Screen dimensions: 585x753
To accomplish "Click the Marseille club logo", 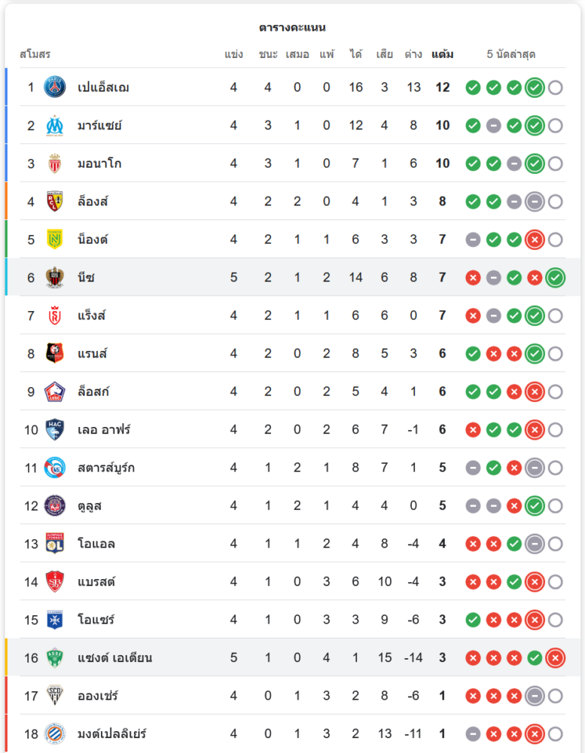I will [55, 125].
